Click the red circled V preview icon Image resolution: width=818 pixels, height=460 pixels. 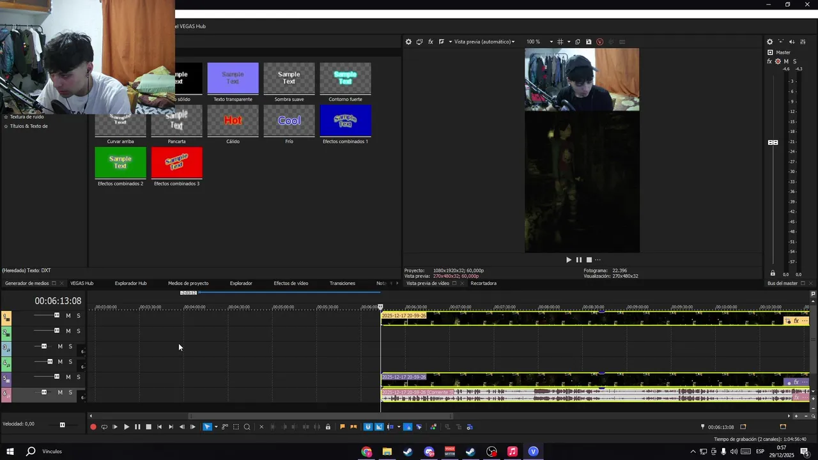pyautogui.click(x=599, y=42)
